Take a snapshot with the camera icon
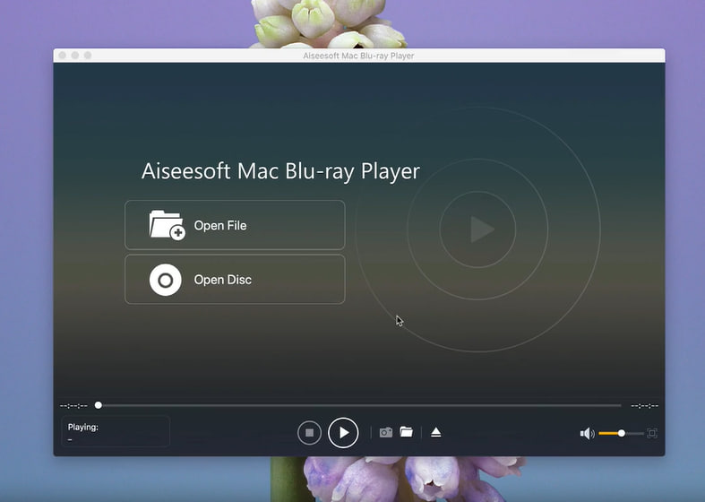 [386, 432]
